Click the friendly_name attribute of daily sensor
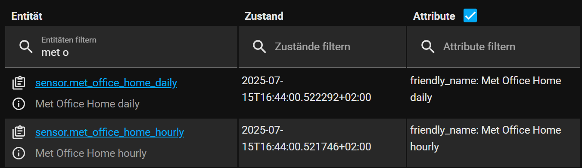582x168 pixels. coord(486,89)
